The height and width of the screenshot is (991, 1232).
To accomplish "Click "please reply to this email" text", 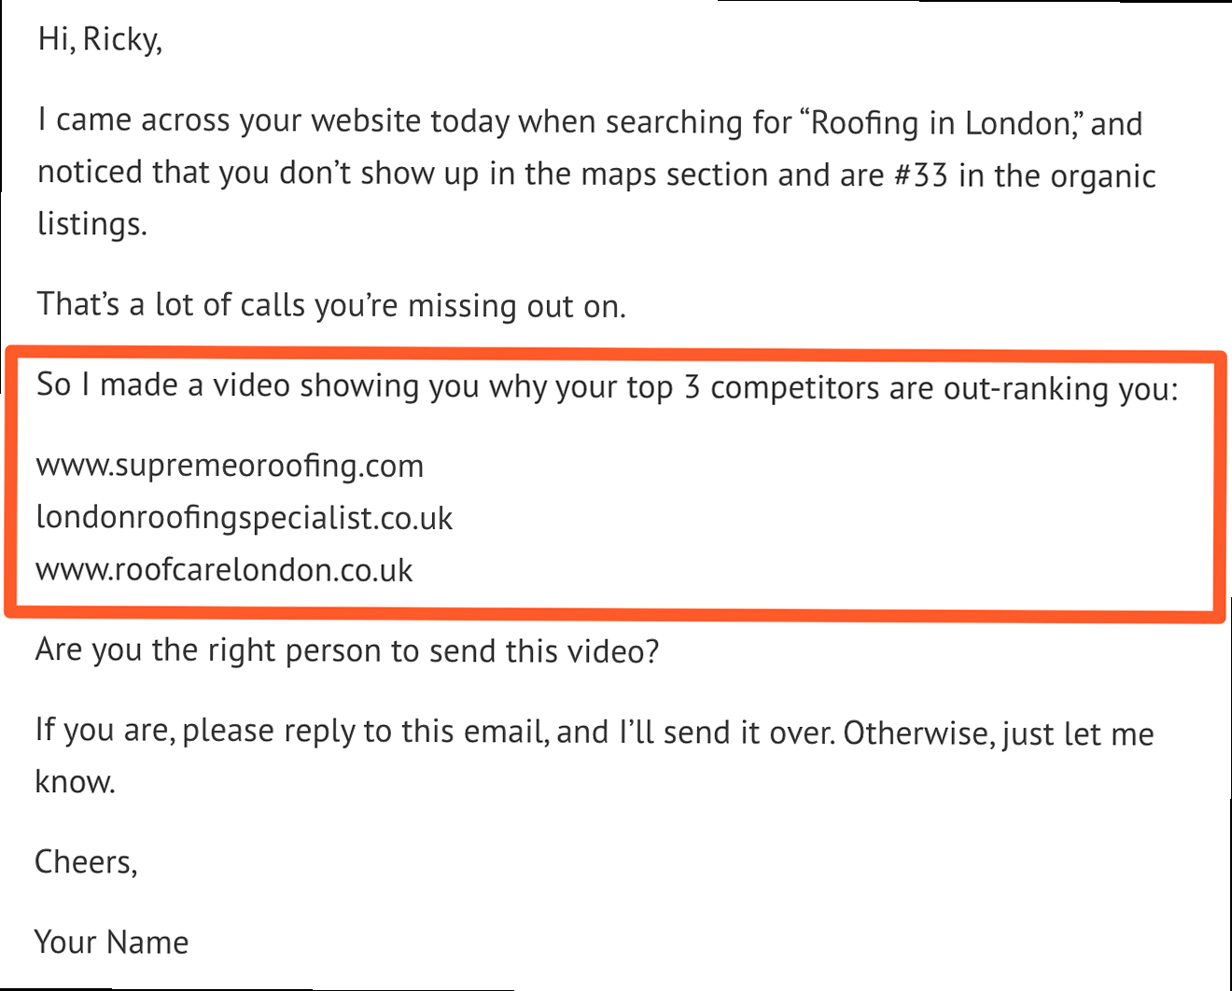I will (x=364, y=731).
